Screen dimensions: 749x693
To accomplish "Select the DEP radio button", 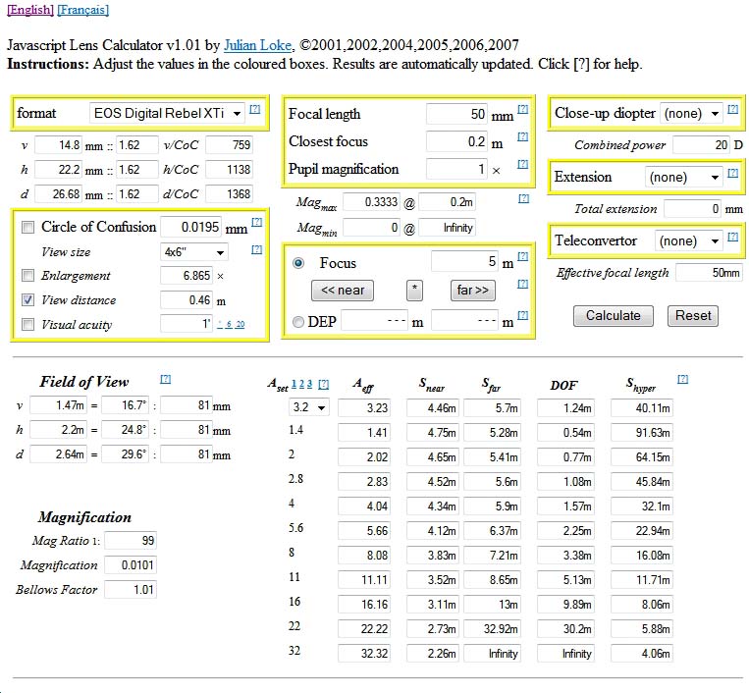I will (298, 321).
